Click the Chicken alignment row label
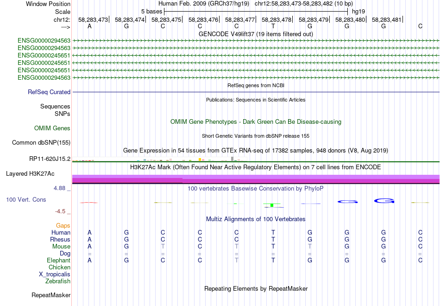The width and height of the screenshot is (440, 306). tap(59, 267)
